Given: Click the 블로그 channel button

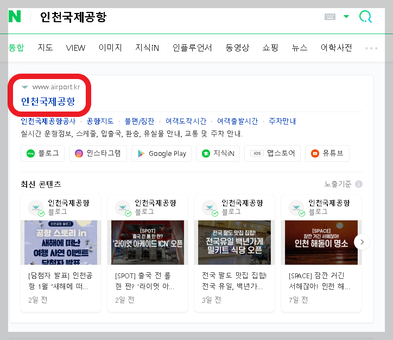Looking at the screenshot, I should point(42,154).
